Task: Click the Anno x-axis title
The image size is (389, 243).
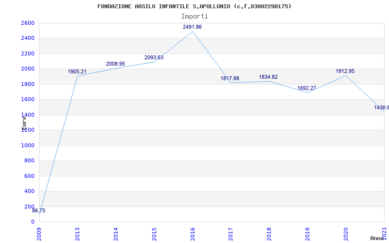Action: (x=378, y=238)
